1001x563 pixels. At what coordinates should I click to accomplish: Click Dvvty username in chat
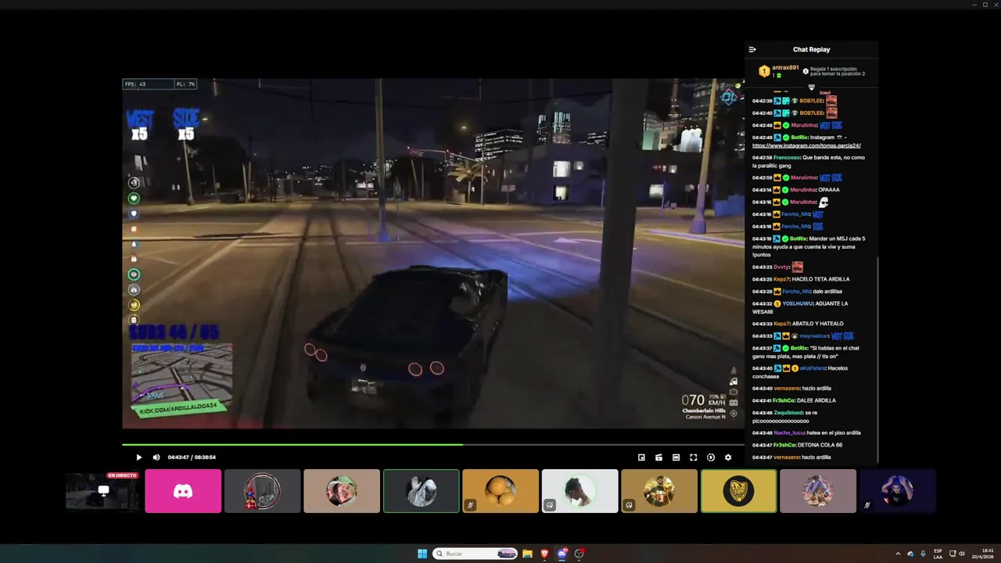point(781,267)
